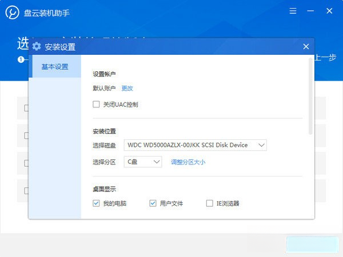Minimize the 盘云装机助手 main window
This screenshot has height=257, width=343.
click(x=310, y=11)
